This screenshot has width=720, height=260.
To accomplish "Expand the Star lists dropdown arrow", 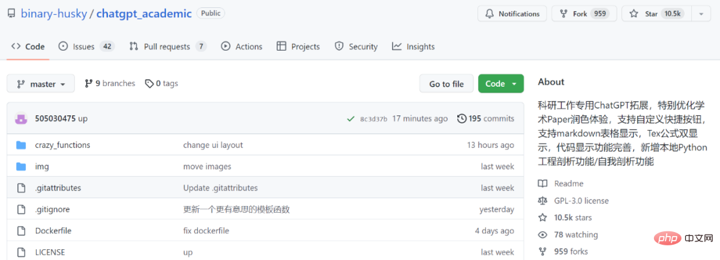I will tap(701, 14).
